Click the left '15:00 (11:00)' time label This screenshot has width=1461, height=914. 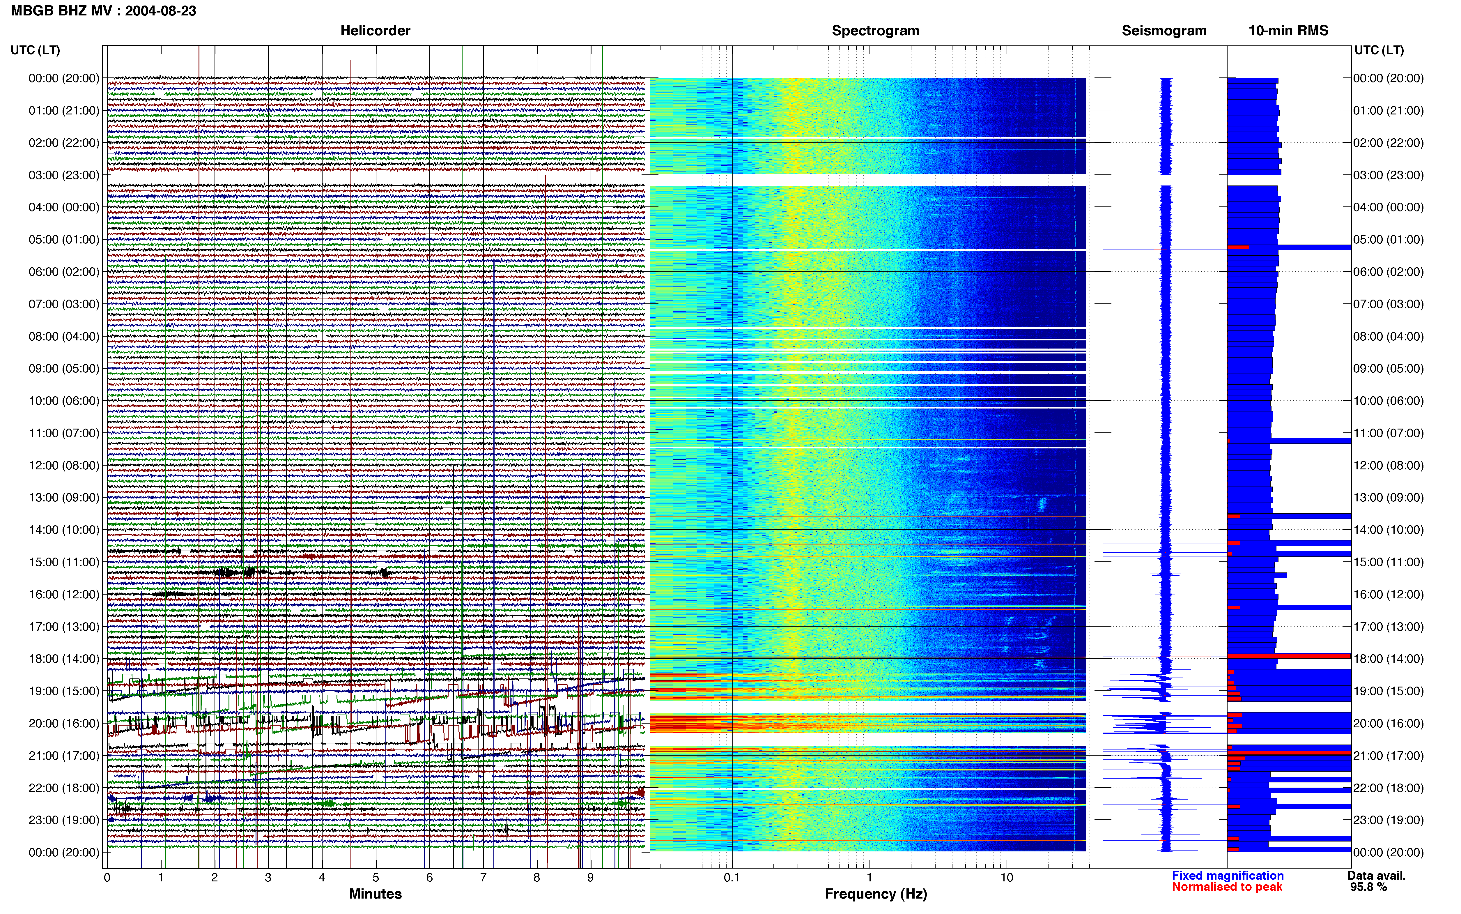(64, 562)
